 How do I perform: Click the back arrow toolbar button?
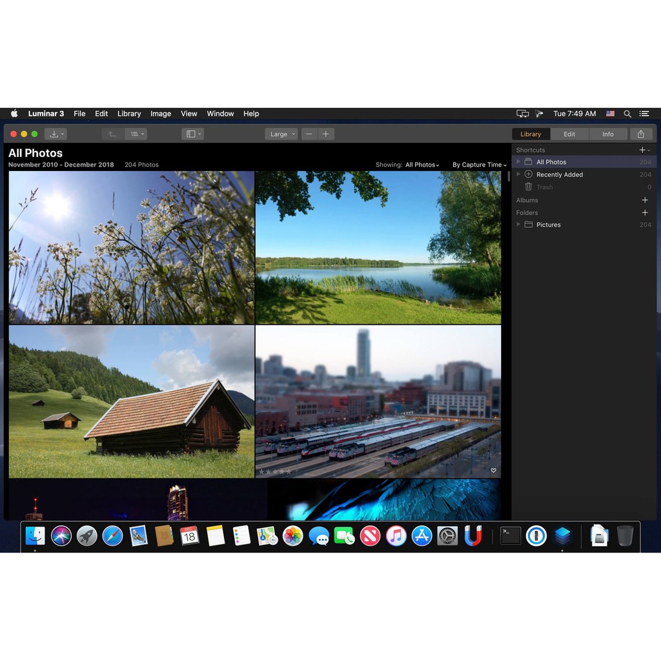pos(112,134)
